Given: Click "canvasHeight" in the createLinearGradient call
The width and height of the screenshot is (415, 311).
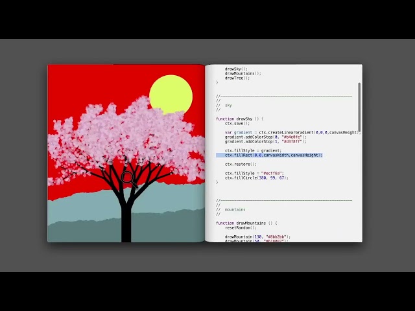Looking at the screenshot, I should [x=343, y=132].
